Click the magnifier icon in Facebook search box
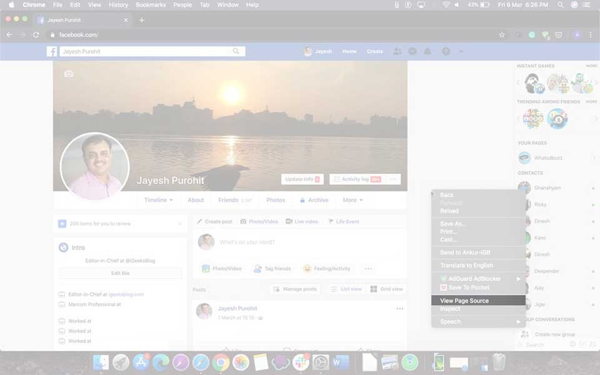Screen dimensions: 600x375 (x=236, y=51)
